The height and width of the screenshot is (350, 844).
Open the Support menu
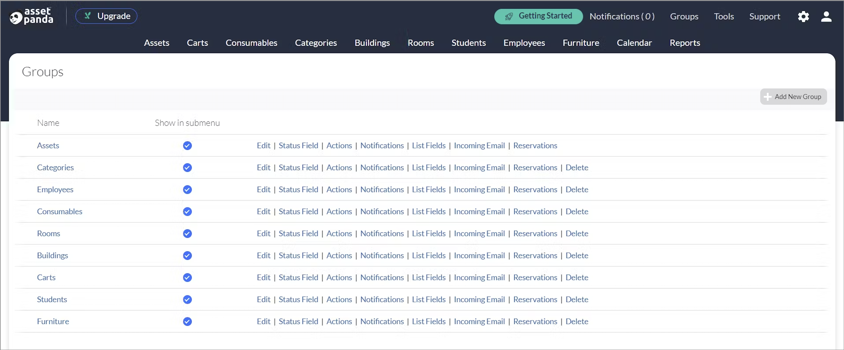[x=764, y=16]
